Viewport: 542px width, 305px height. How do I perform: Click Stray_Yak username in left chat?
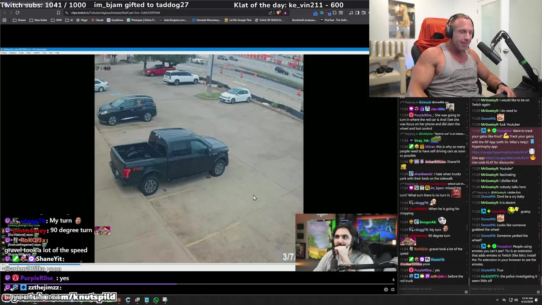(x=422, y=141)
